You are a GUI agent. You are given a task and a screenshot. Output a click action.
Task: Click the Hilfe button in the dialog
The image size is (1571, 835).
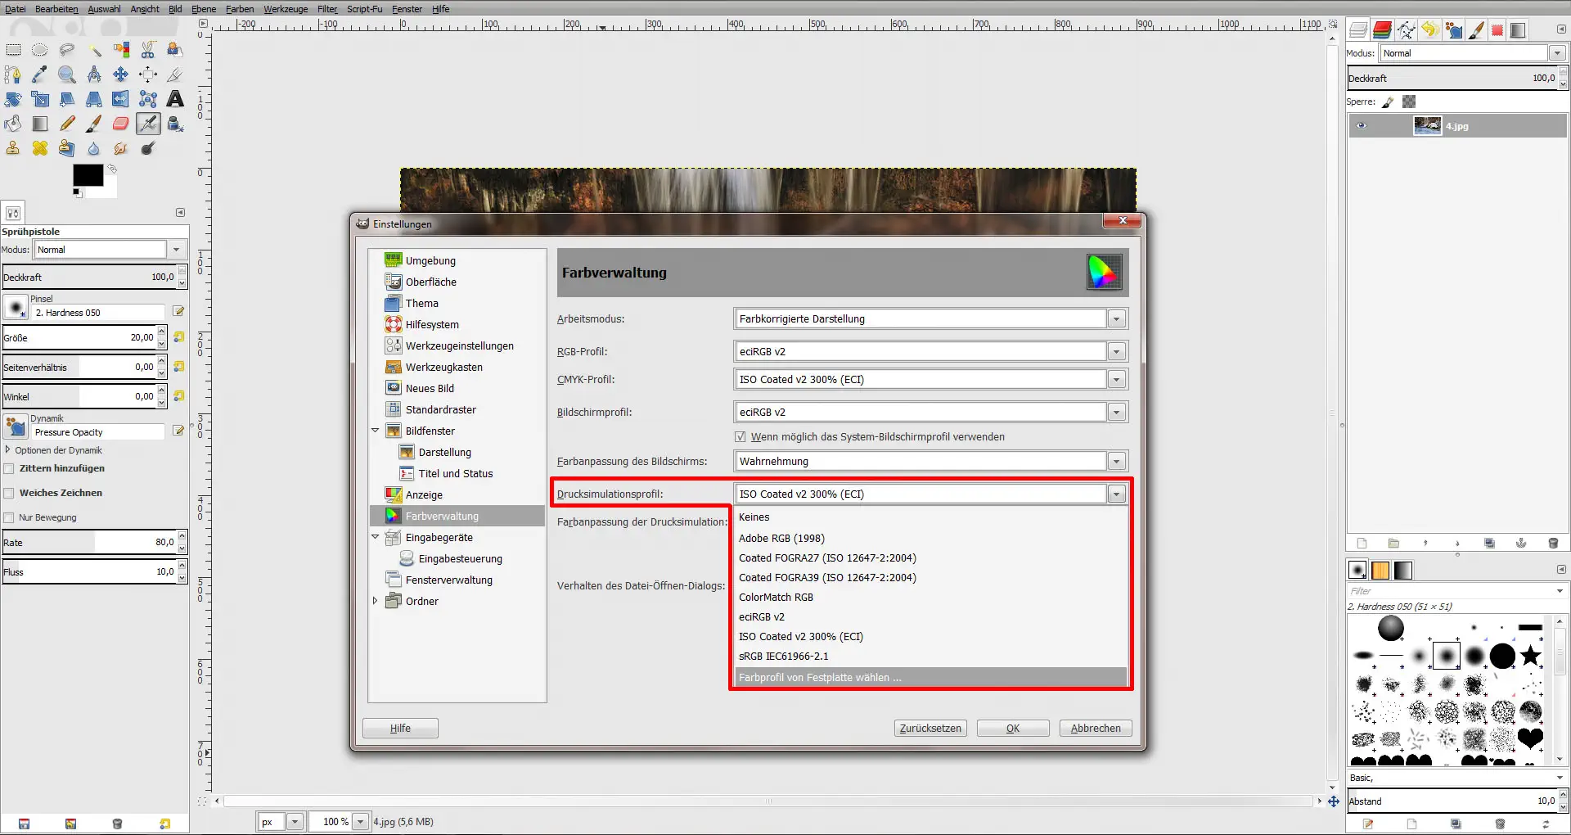pyautogui.click(x=400, y=728)
